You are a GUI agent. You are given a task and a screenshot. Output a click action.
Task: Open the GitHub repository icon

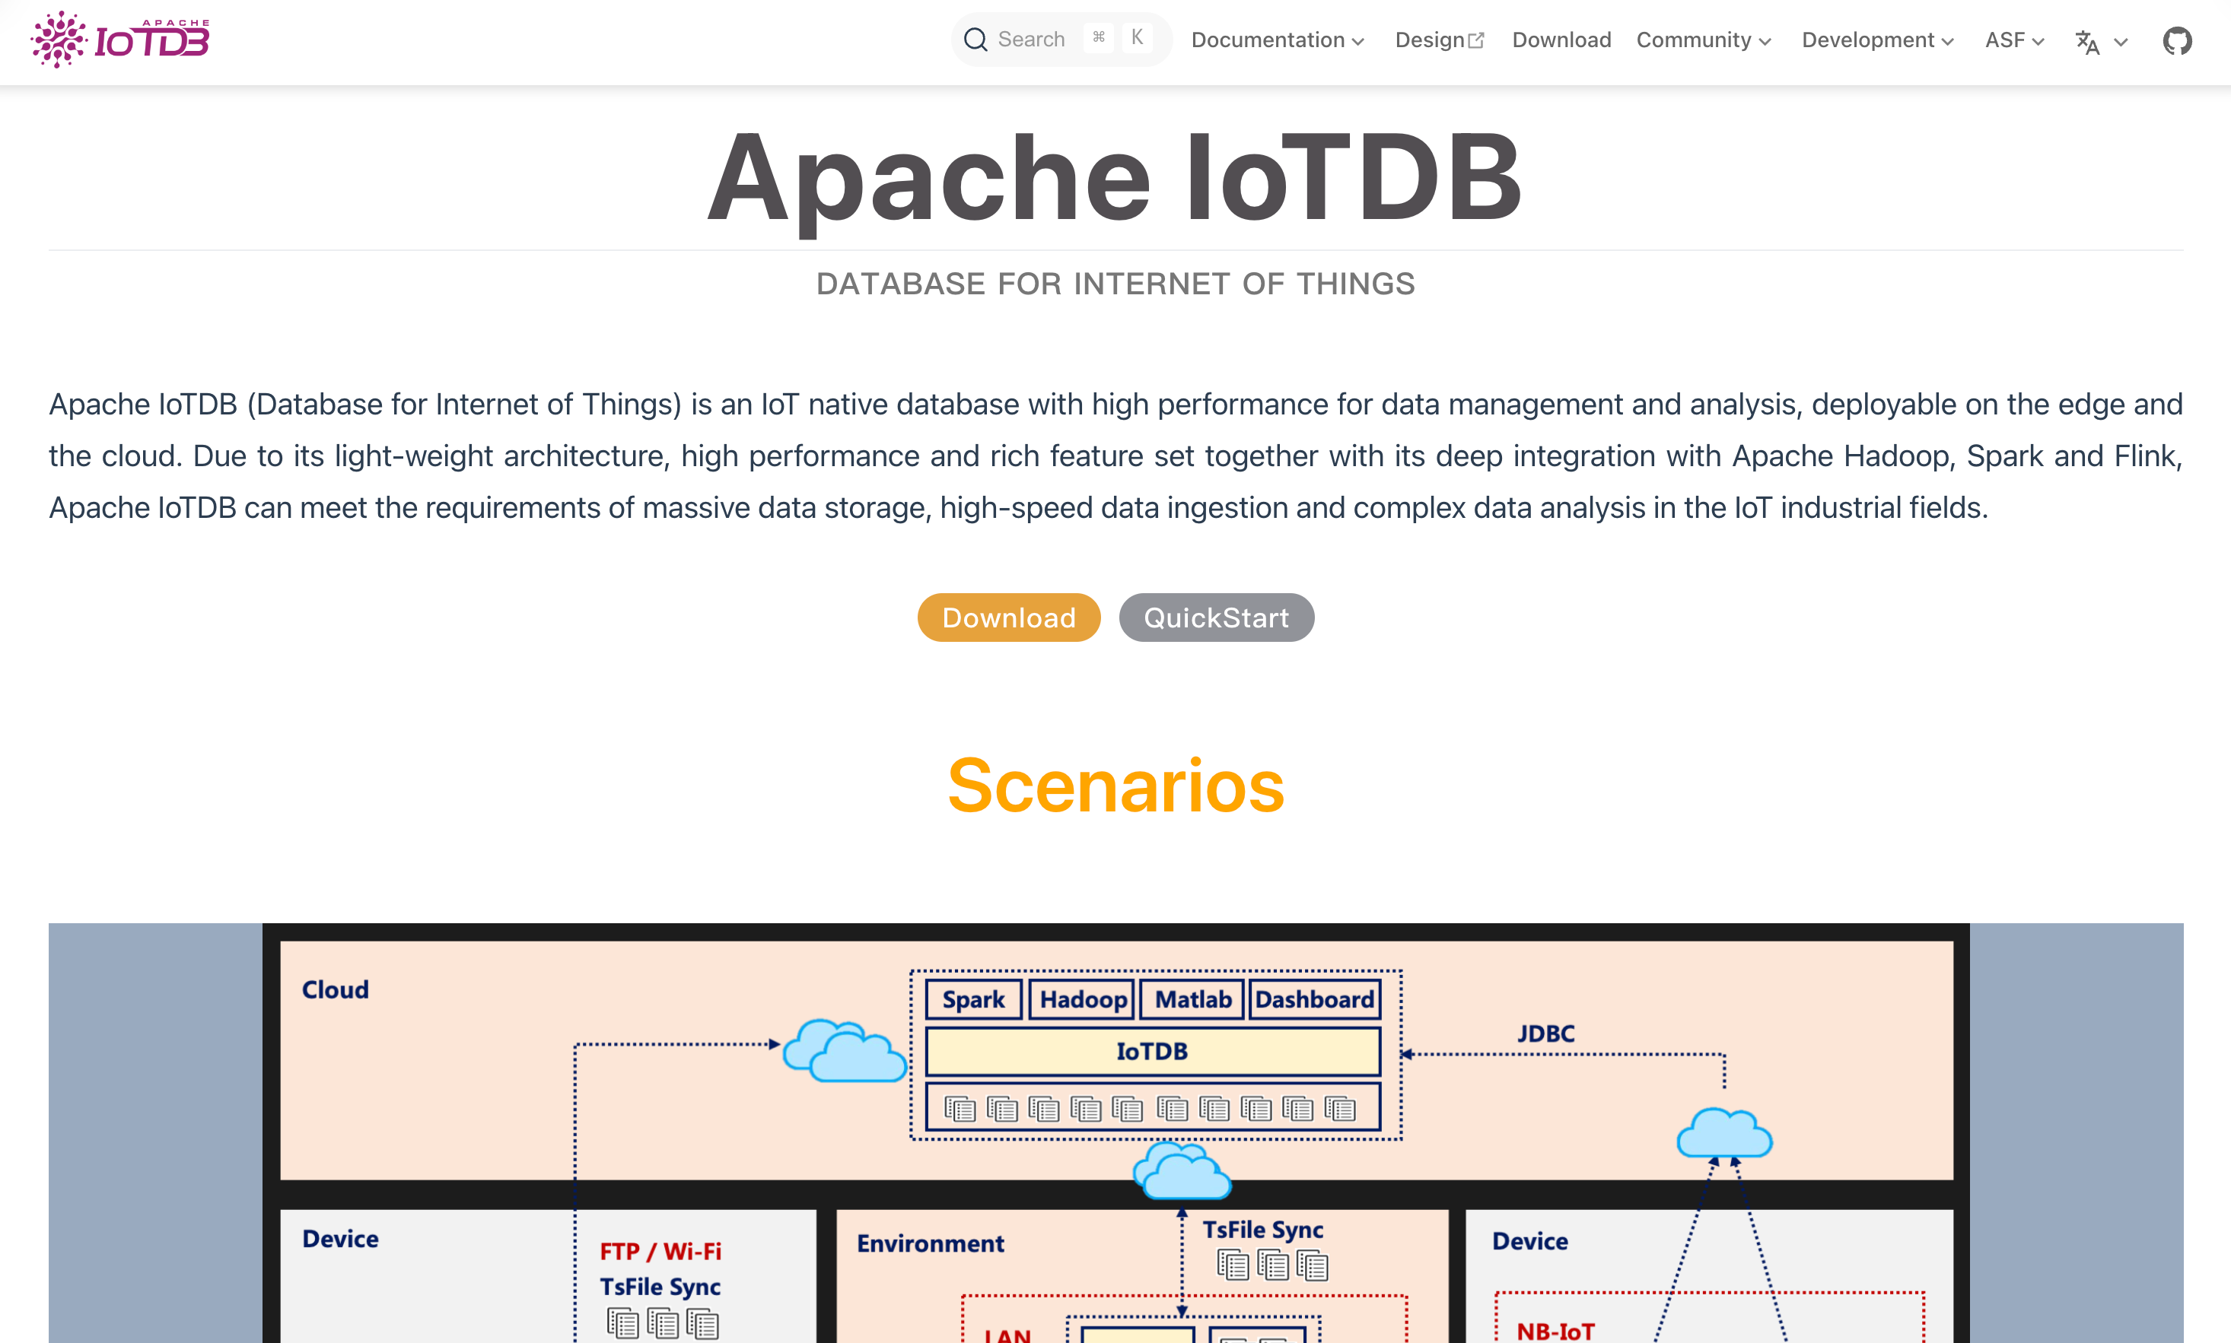coord(2177,41)
